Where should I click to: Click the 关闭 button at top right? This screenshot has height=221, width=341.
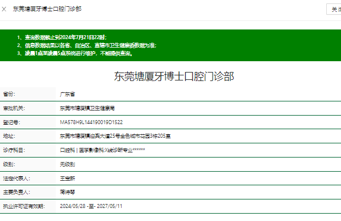[334, 9]
